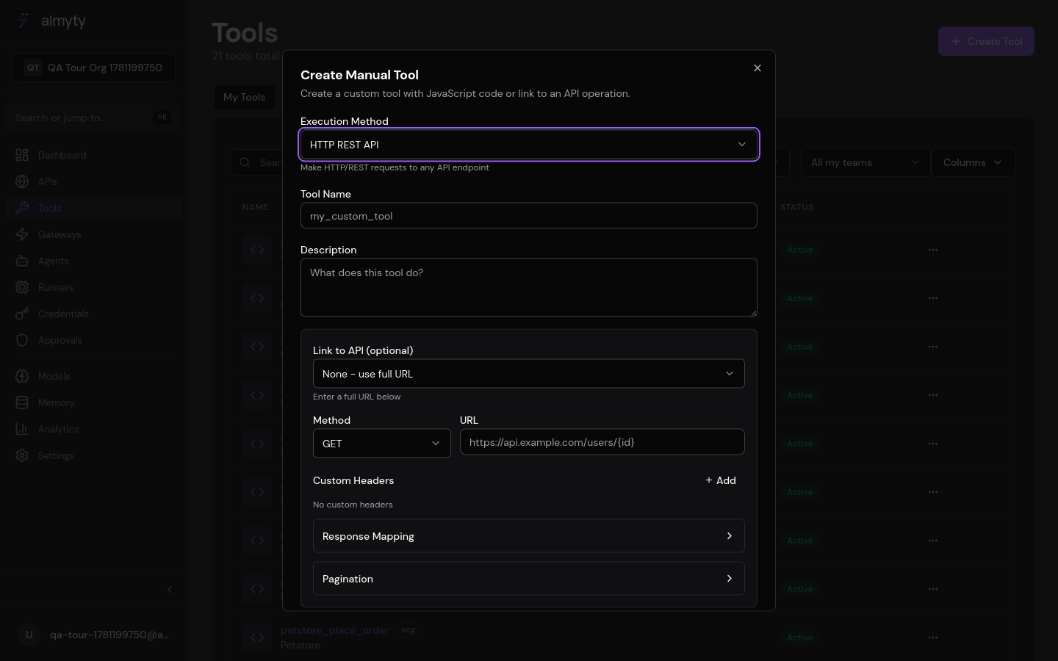Viewport: 1058px width, 661px height.
Task: Open the Link to API dropdown
Action: (529, 374)
